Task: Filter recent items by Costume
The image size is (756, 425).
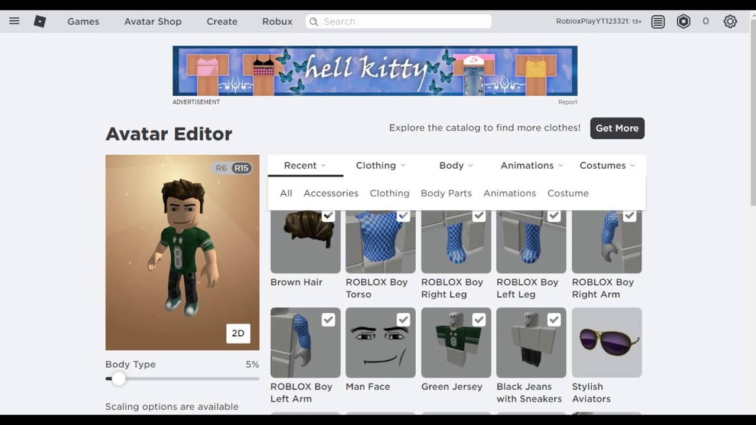Action: tap(568, 193)
